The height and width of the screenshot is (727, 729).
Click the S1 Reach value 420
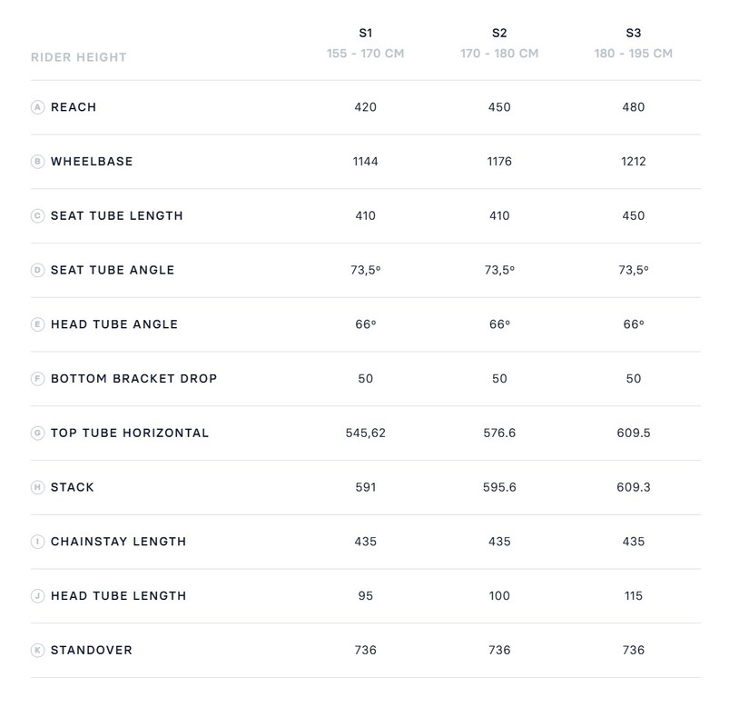pos(366,107)
